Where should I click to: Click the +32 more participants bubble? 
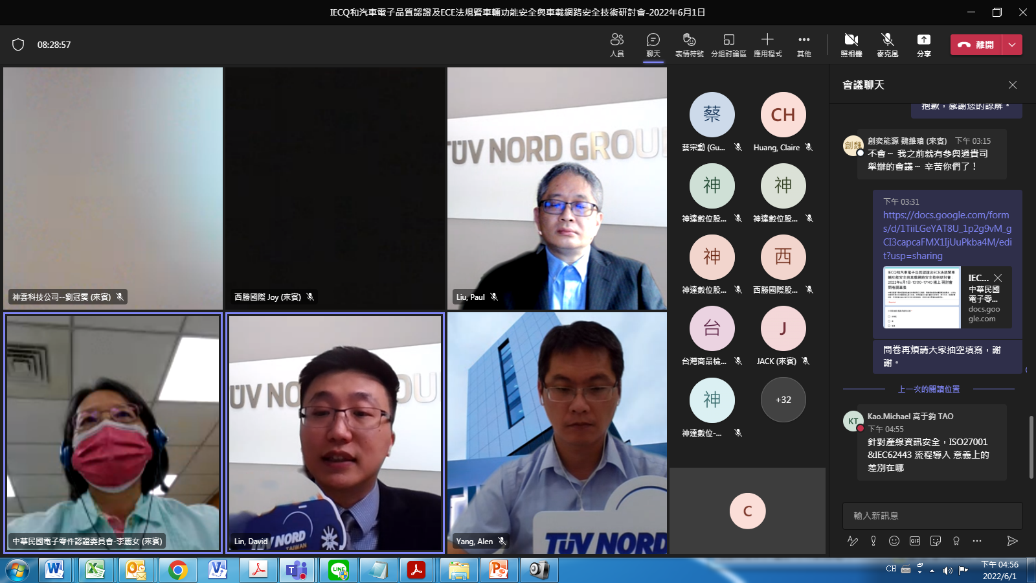point(783,400)
